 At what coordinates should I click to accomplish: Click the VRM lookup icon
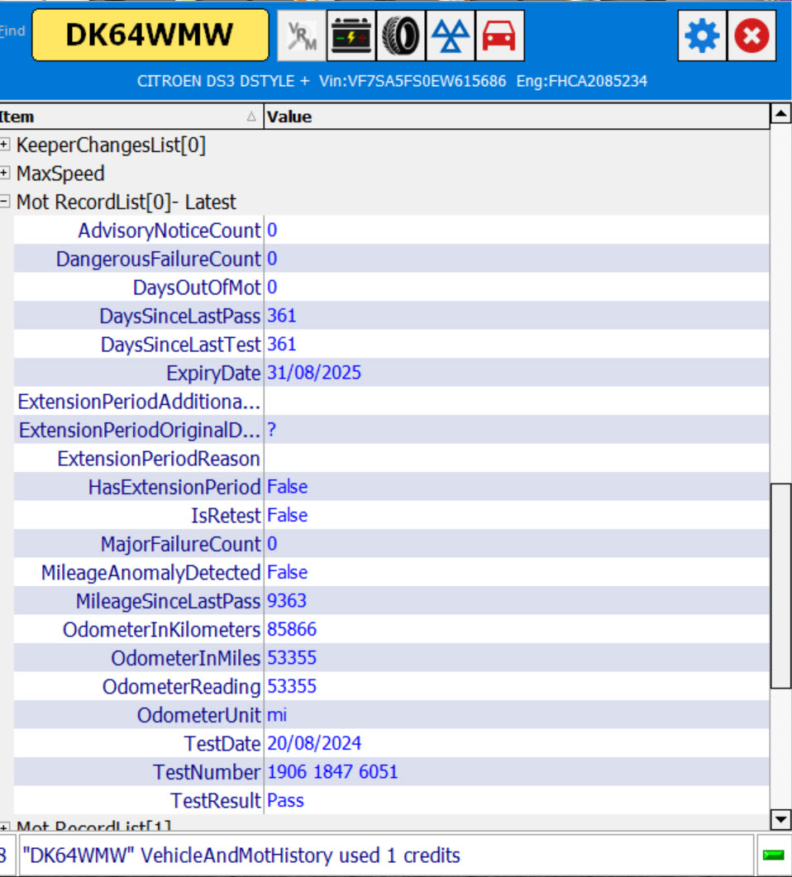pos(301,36)
